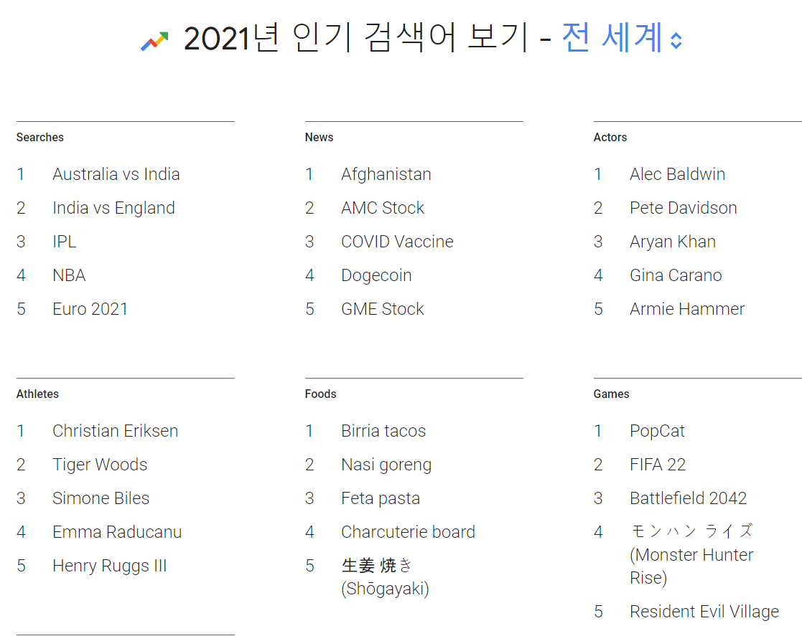Open Battlefield 2042 game entry
The width and height of the screenshot is (802, 636).
pyautogui.click(x=689, y=498)
